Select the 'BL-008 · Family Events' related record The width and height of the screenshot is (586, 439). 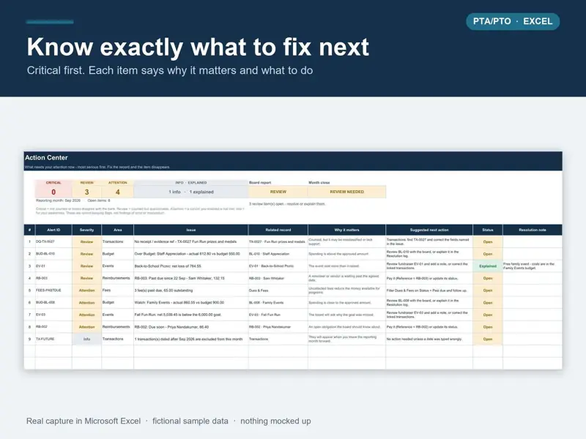click(278, 303)
